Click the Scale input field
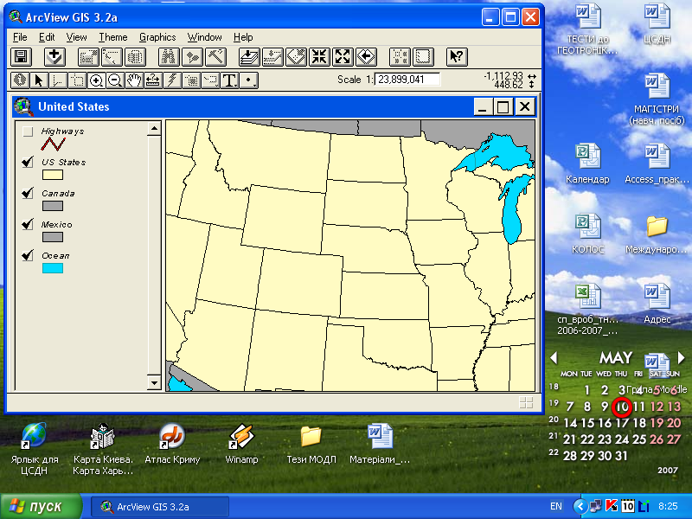Viewport: 692px width, 519px height. (407, 80)
